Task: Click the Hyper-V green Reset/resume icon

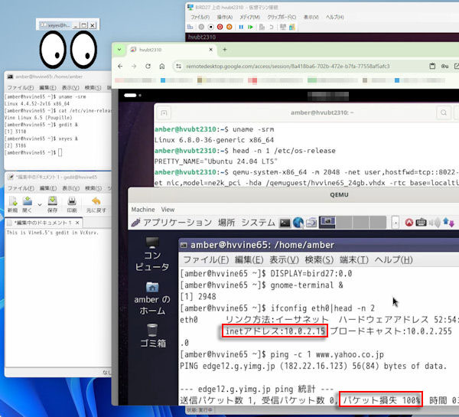Action: [250, 27]
